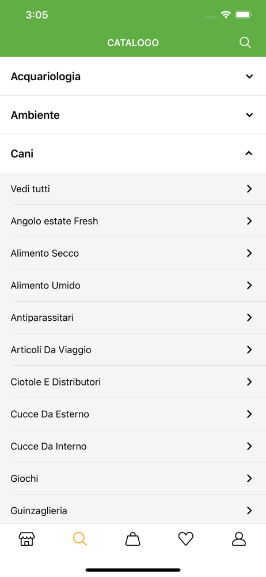Open the Alimento Umido subcategory
Image resolution: width=266 pixels, height=577 pixels.
tap(133, 285)
